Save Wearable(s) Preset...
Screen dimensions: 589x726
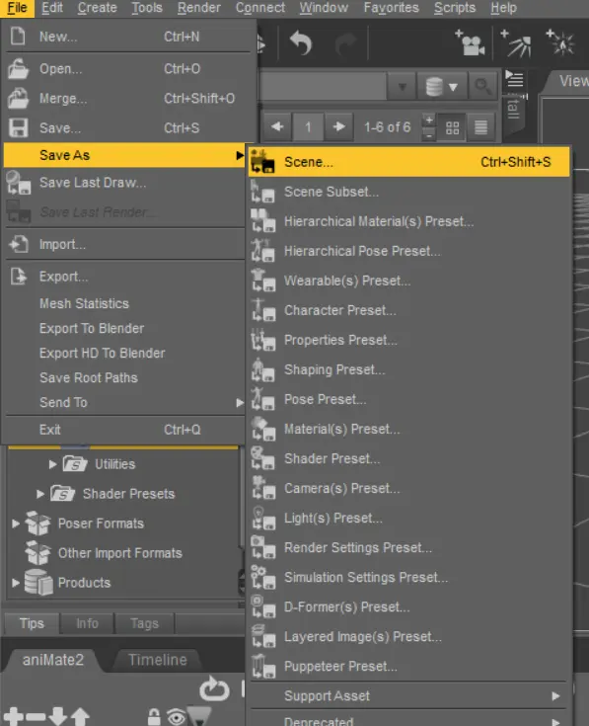coord(409,281)
